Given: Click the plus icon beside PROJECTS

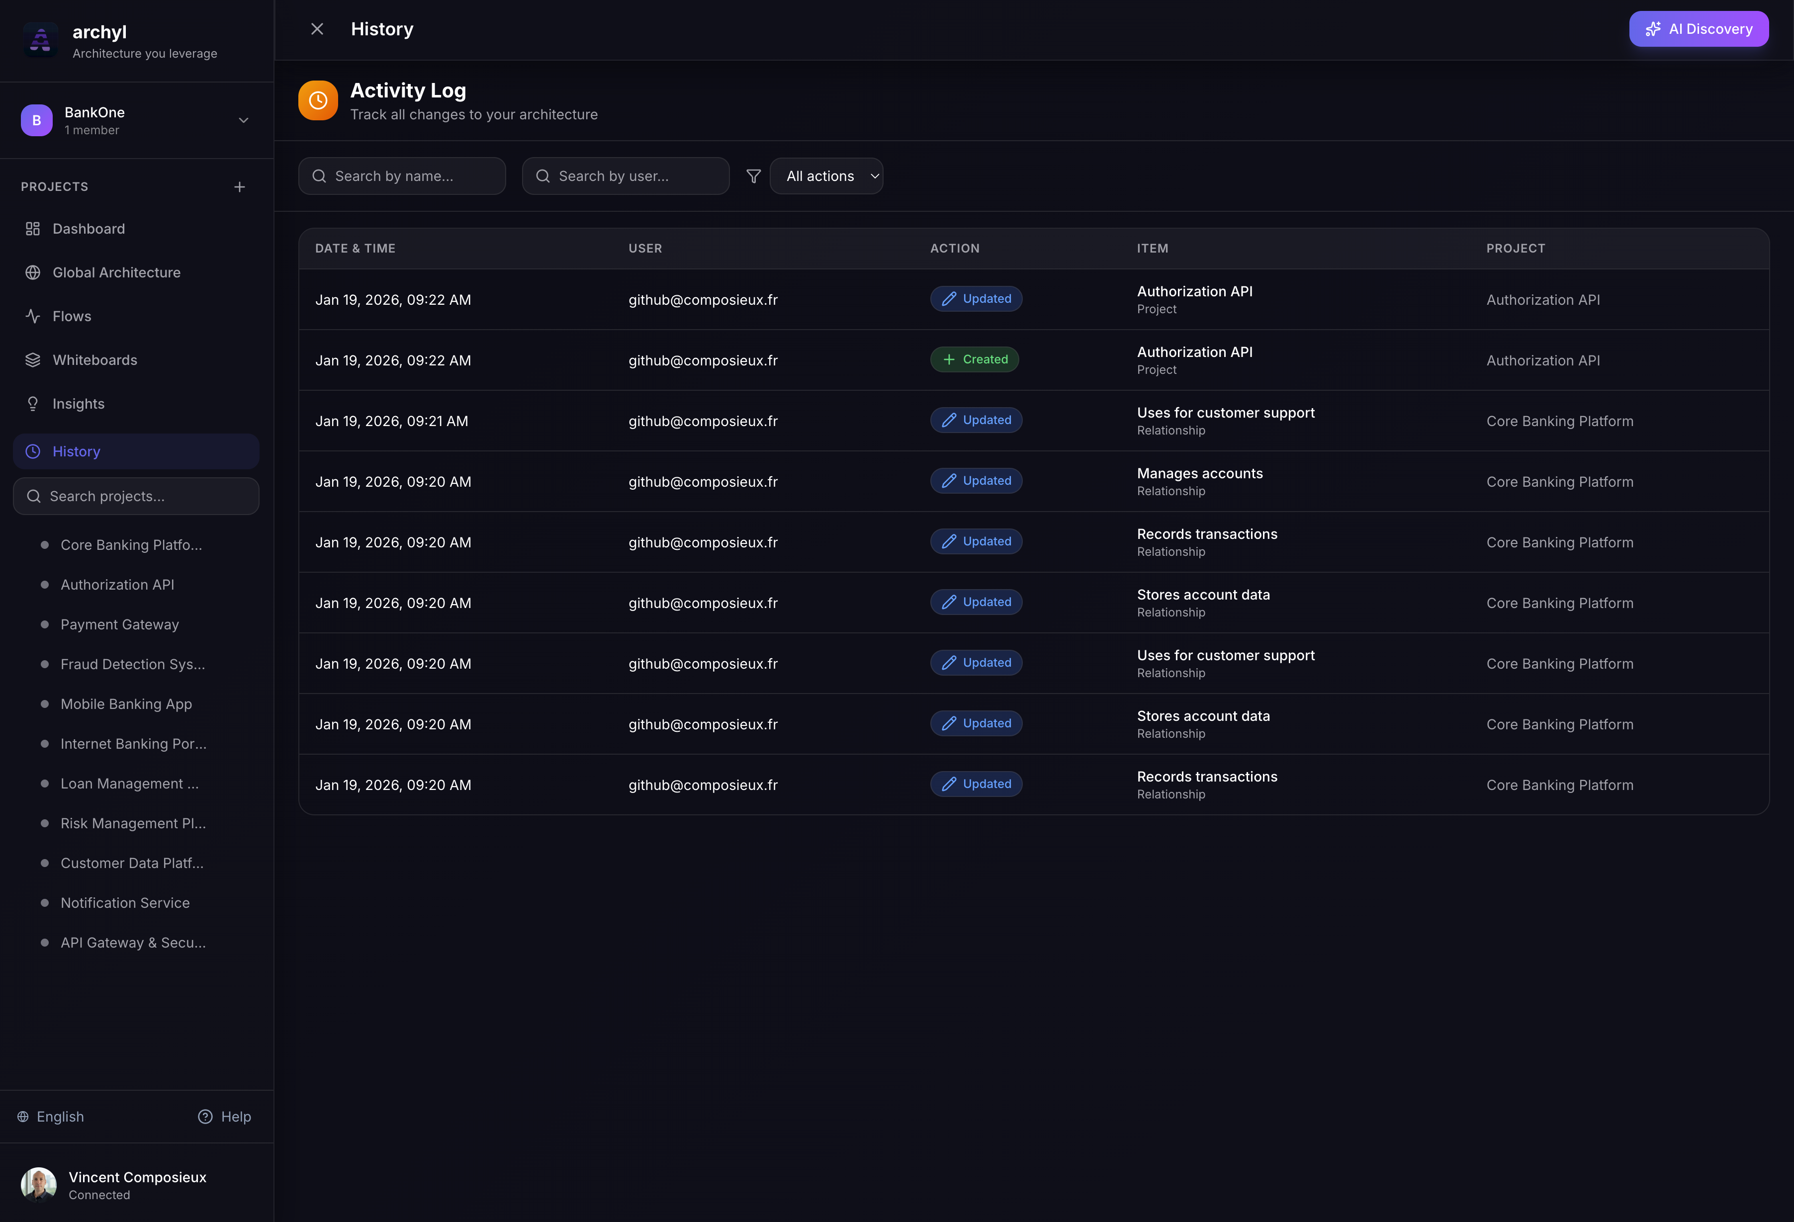Looking at the screenshot, I should [x=239, y=187].
